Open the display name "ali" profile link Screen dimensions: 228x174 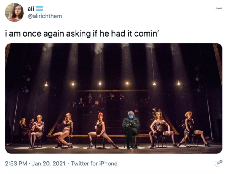30,9
